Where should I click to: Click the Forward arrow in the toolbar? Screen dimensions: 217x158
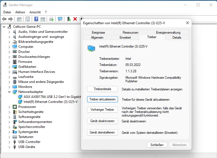pyautogui.click(x=11, y=19)
